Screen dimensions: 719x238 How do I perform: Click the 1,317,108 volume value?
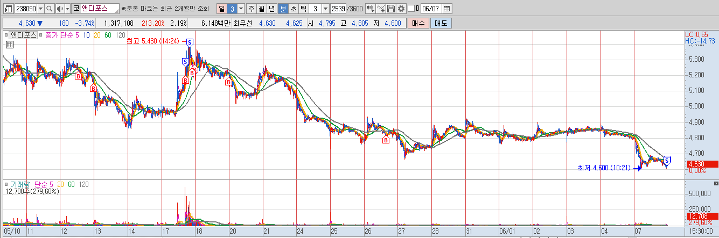[x=118, y=23]
